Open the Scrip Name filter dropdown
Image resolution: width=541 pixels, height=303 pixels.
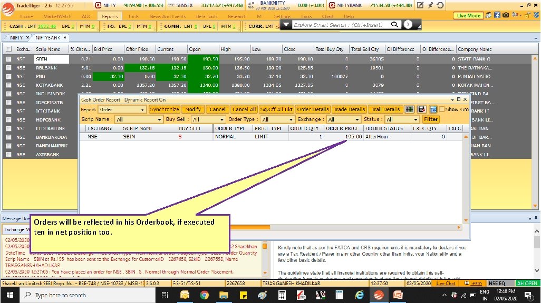(x=139, y=119)
